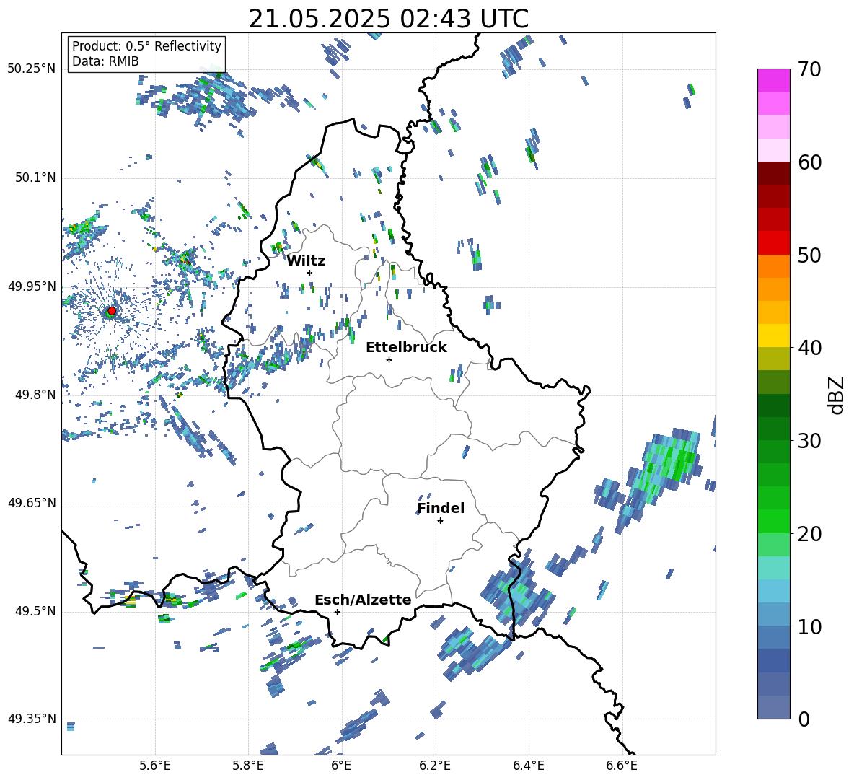Image resolution: width=854 pixels, height=780 pixels.
Task: Click the Wiltz cross marker
Action: tap(310, 273)
